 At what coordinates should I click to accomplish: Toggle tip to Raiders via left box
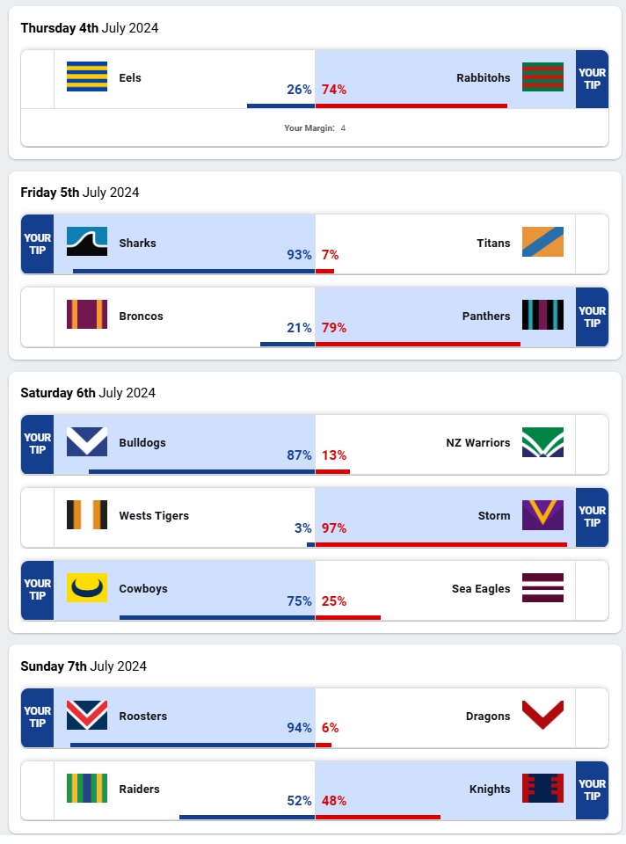37,790
